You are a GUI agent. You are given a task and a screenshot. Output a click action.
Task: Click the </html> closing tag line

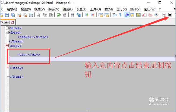tap(16, 77)
